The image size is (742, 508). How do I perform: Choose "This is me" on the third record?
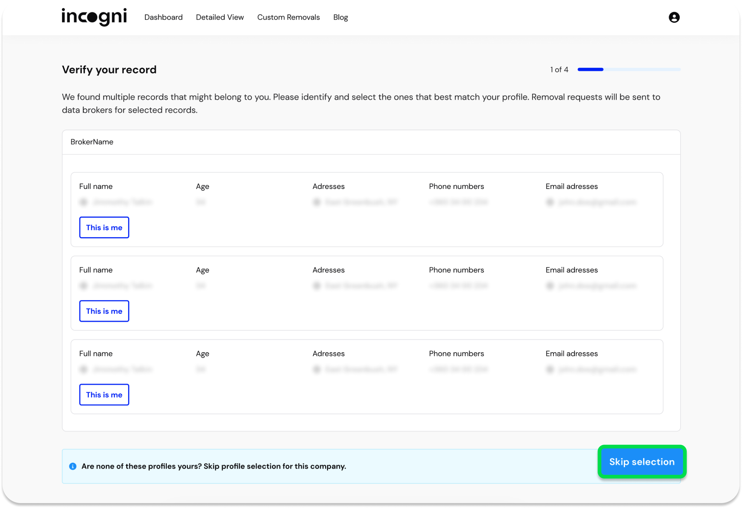tap(104, 395)
